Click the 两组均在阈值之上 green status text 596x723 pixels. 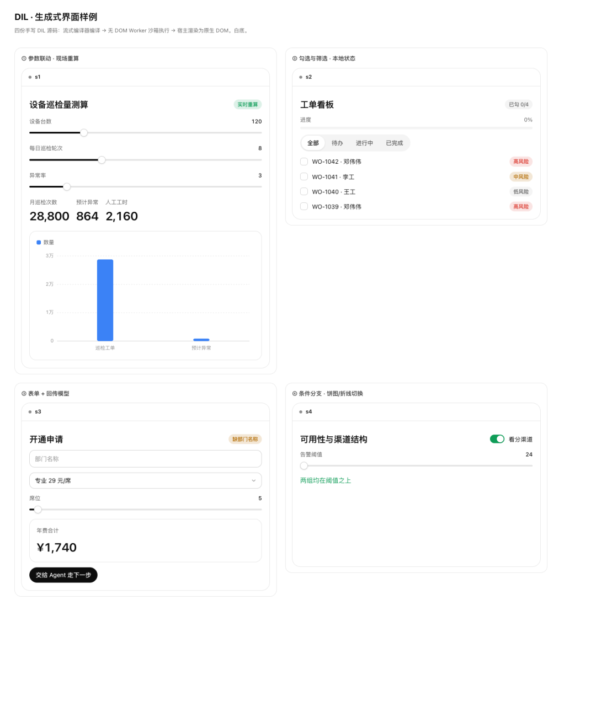pos(326,480)
